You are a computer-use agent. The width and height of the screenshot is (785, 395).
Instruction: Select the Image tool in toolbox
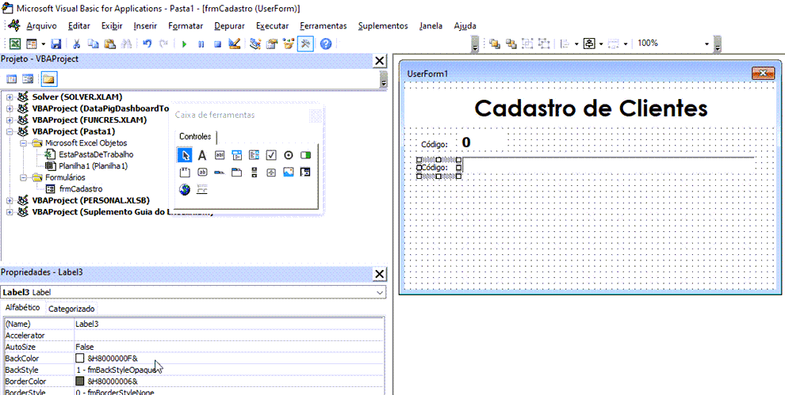(x=289, y=173)
